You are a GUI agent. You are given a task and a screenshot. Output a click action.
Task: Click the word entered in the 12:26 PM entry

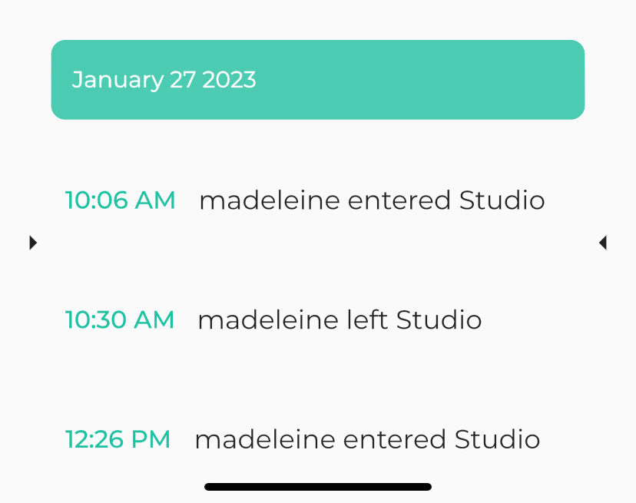[394, 439]
